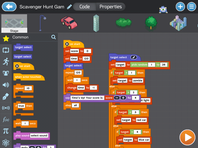Add a new actor with plus button
This screenshot has height=148, width=198.
point(180,7)
